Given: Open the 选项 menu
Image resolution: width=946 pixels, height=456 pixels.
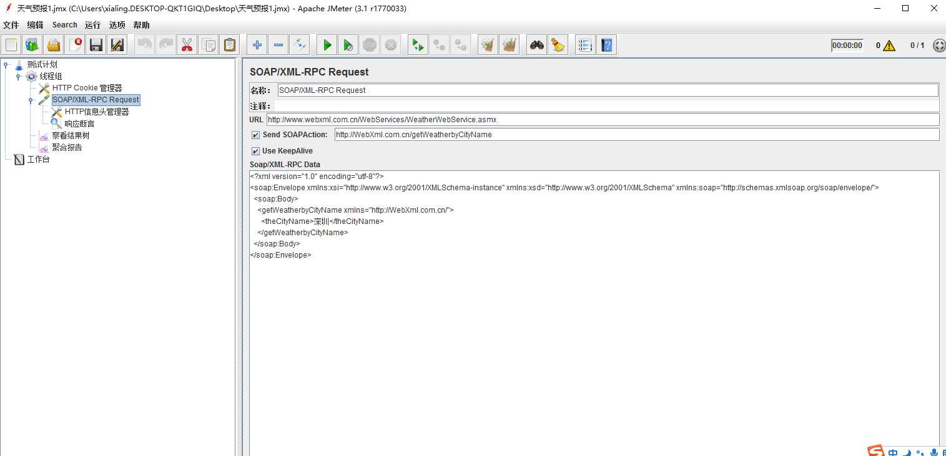Looking at the screenshot, I should point(117,25).
